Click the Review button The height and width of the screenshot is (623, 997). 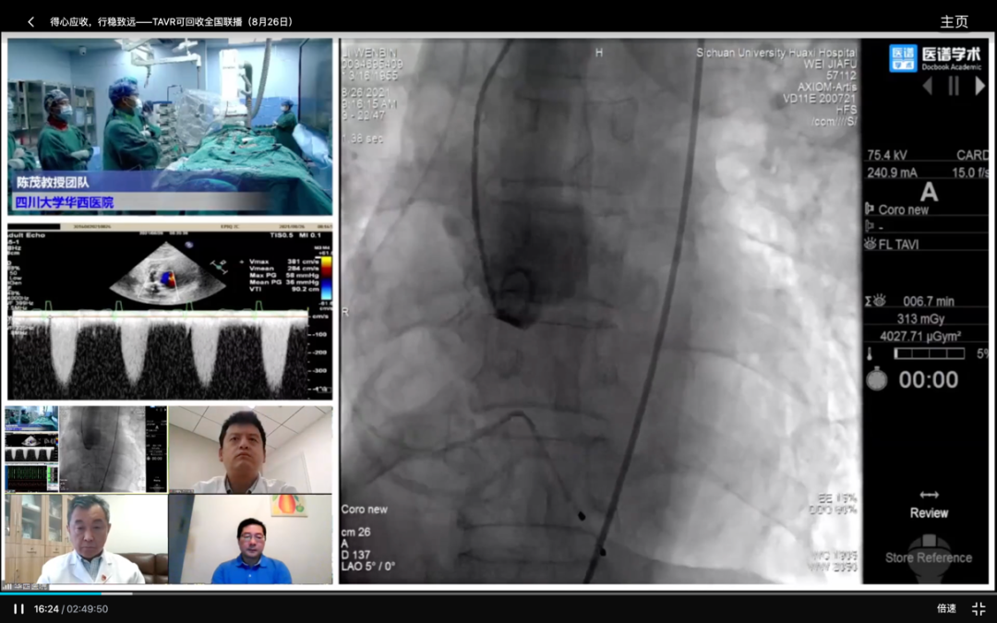929,504
